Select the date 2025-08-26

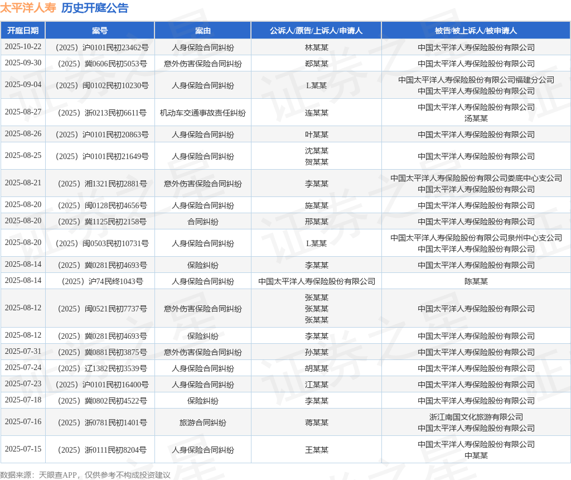pyautogui.click(x=23, y=134)
